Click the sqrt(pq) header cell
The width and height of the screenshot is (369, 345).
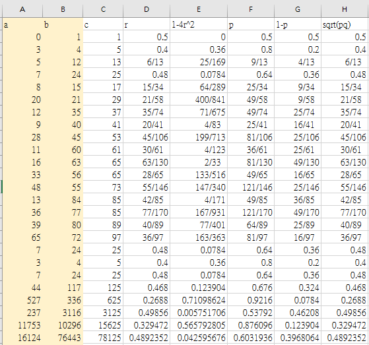[x=345, y=24]
